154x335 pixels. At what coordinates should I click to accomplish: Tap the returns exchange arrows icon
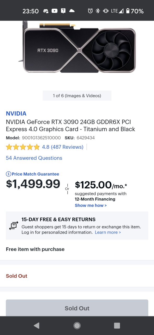pyautogui.click(x=14, y=225)
